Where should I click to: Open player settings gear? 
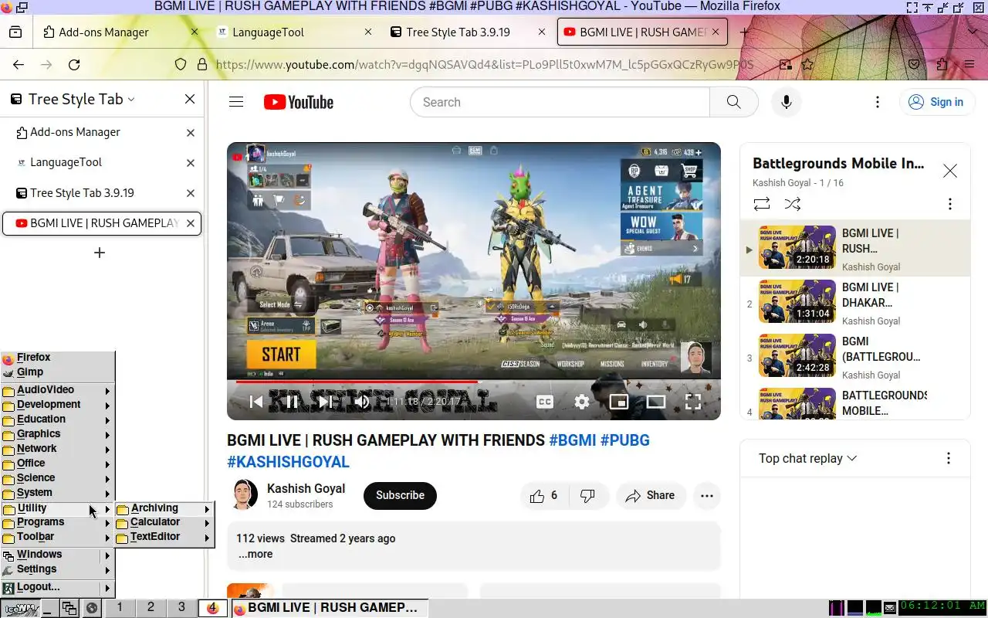coord(582,401)
